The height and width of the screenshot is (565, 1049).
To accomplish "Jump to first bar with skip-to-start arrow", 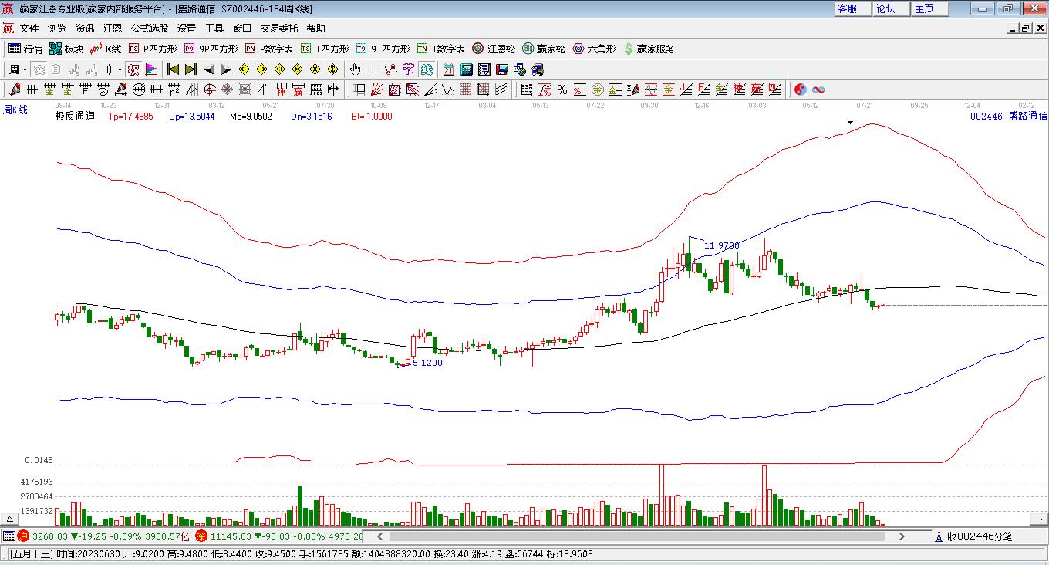I will 173,69.
